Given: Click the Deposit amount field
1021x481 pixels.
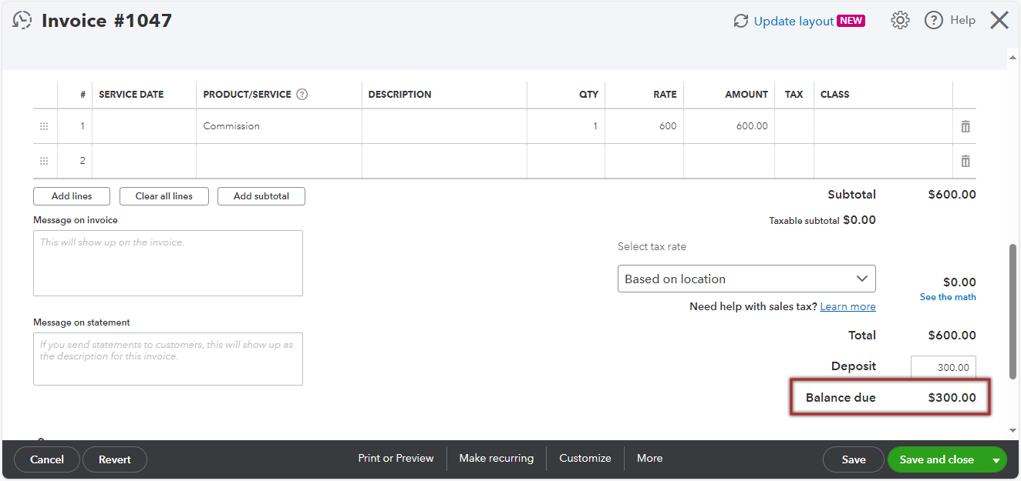Looking at the screenshot, I should (x=944, y=368).
